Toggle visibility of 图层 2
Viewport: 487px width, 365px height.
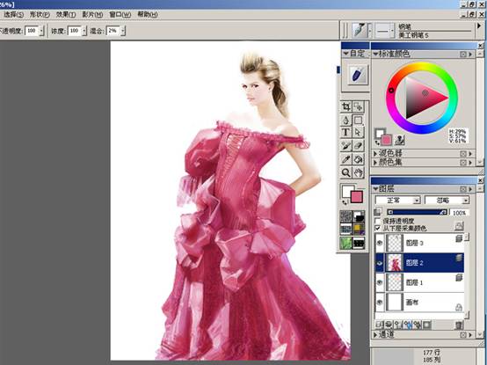tap(380, 263)
